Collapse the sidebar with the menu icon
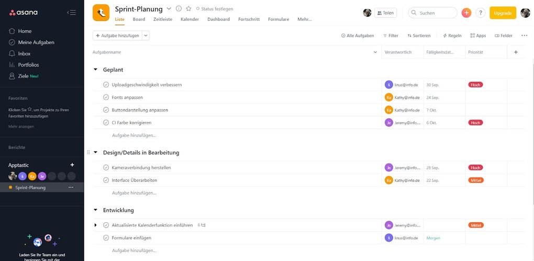534x261 pixels. [71, 13]
